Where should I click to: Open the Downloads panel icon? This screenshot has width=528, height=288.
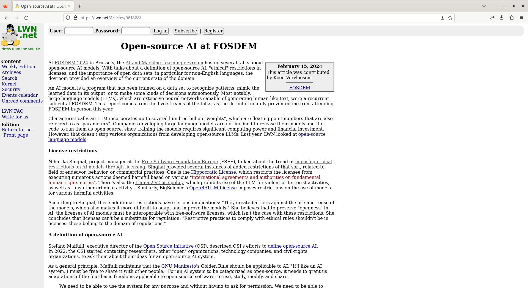coord(502,18)
